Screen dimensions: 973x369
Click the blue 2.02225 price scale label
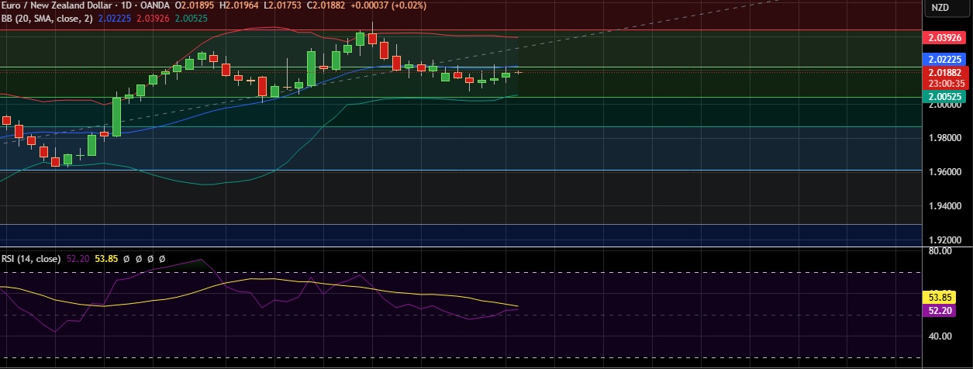click(x=944, y=59)
